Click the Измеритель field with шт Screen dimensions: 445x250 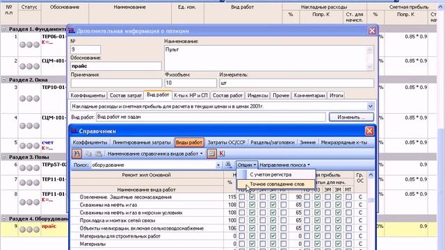[x=296, y=83]
